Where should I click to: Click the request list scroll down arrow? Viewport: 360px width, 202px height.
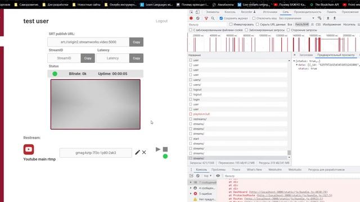289,157
